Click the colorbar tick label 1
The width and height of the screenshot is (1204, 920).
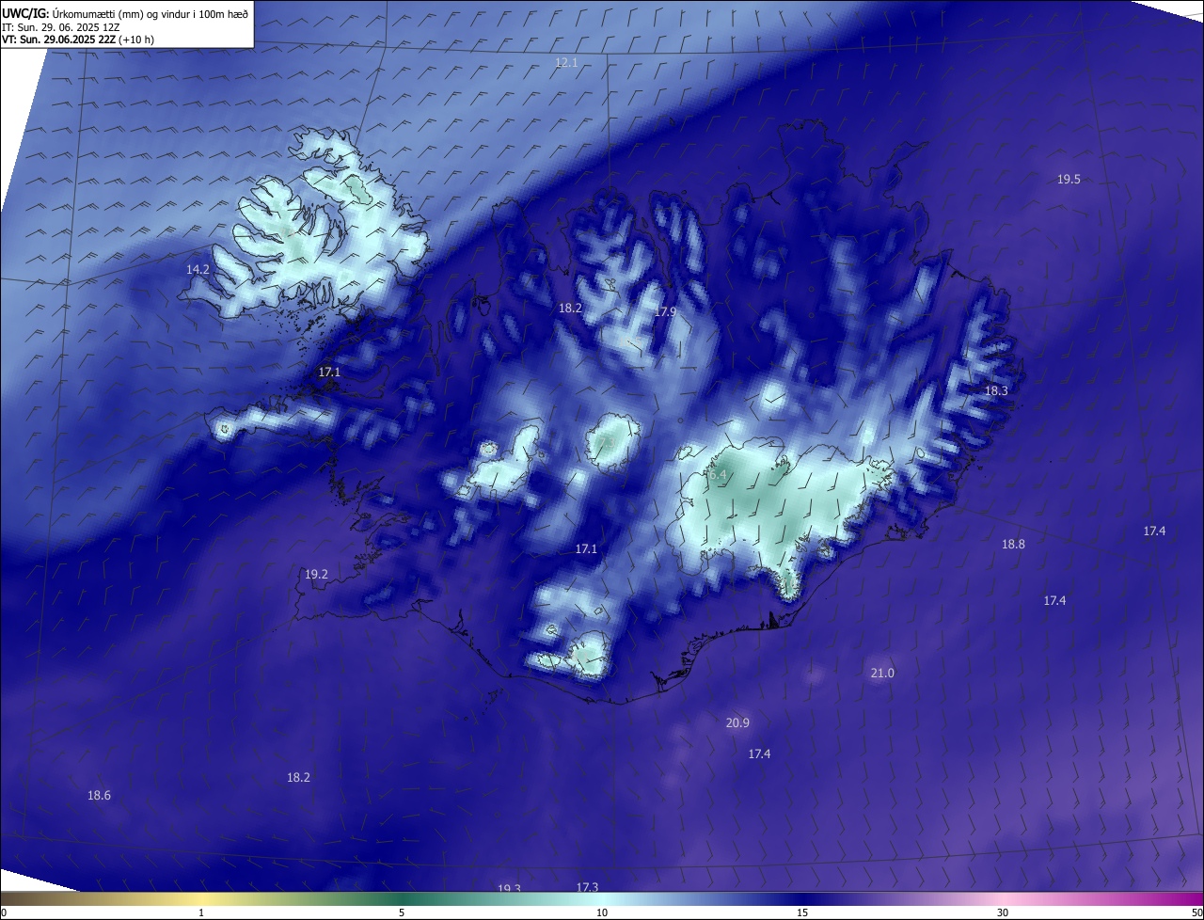point(201,912)
